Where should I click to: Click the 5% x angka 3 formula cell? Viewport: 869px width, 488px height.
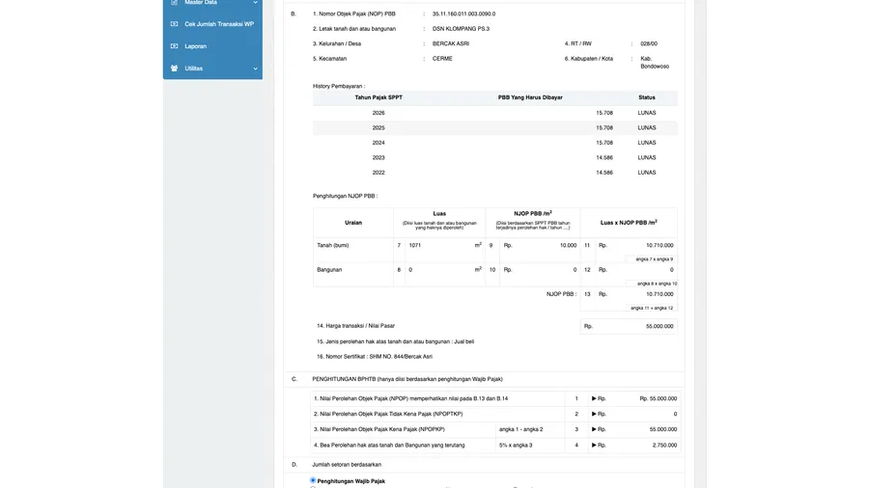(x=530, y=445)
